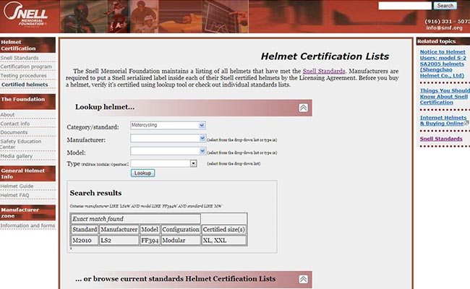
Task: Open Snell Standards in left sidebar
Action: coord(20,58)
